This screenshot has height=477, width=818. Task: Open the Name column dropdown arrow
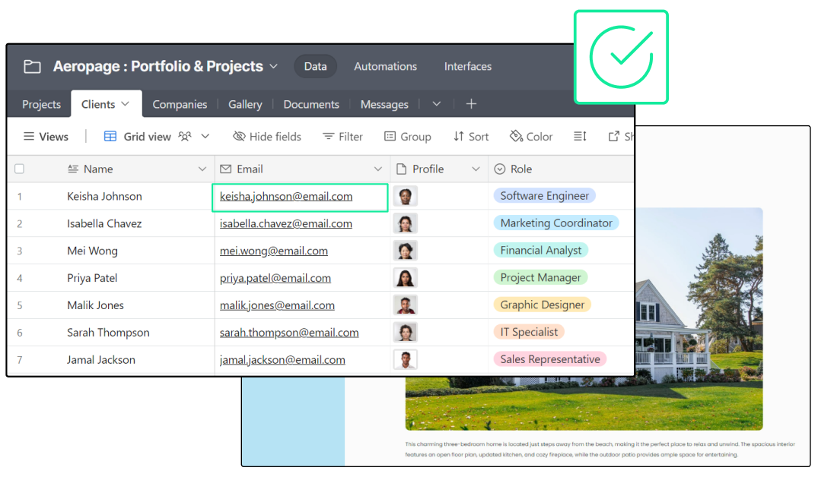[x=202, y=169]
